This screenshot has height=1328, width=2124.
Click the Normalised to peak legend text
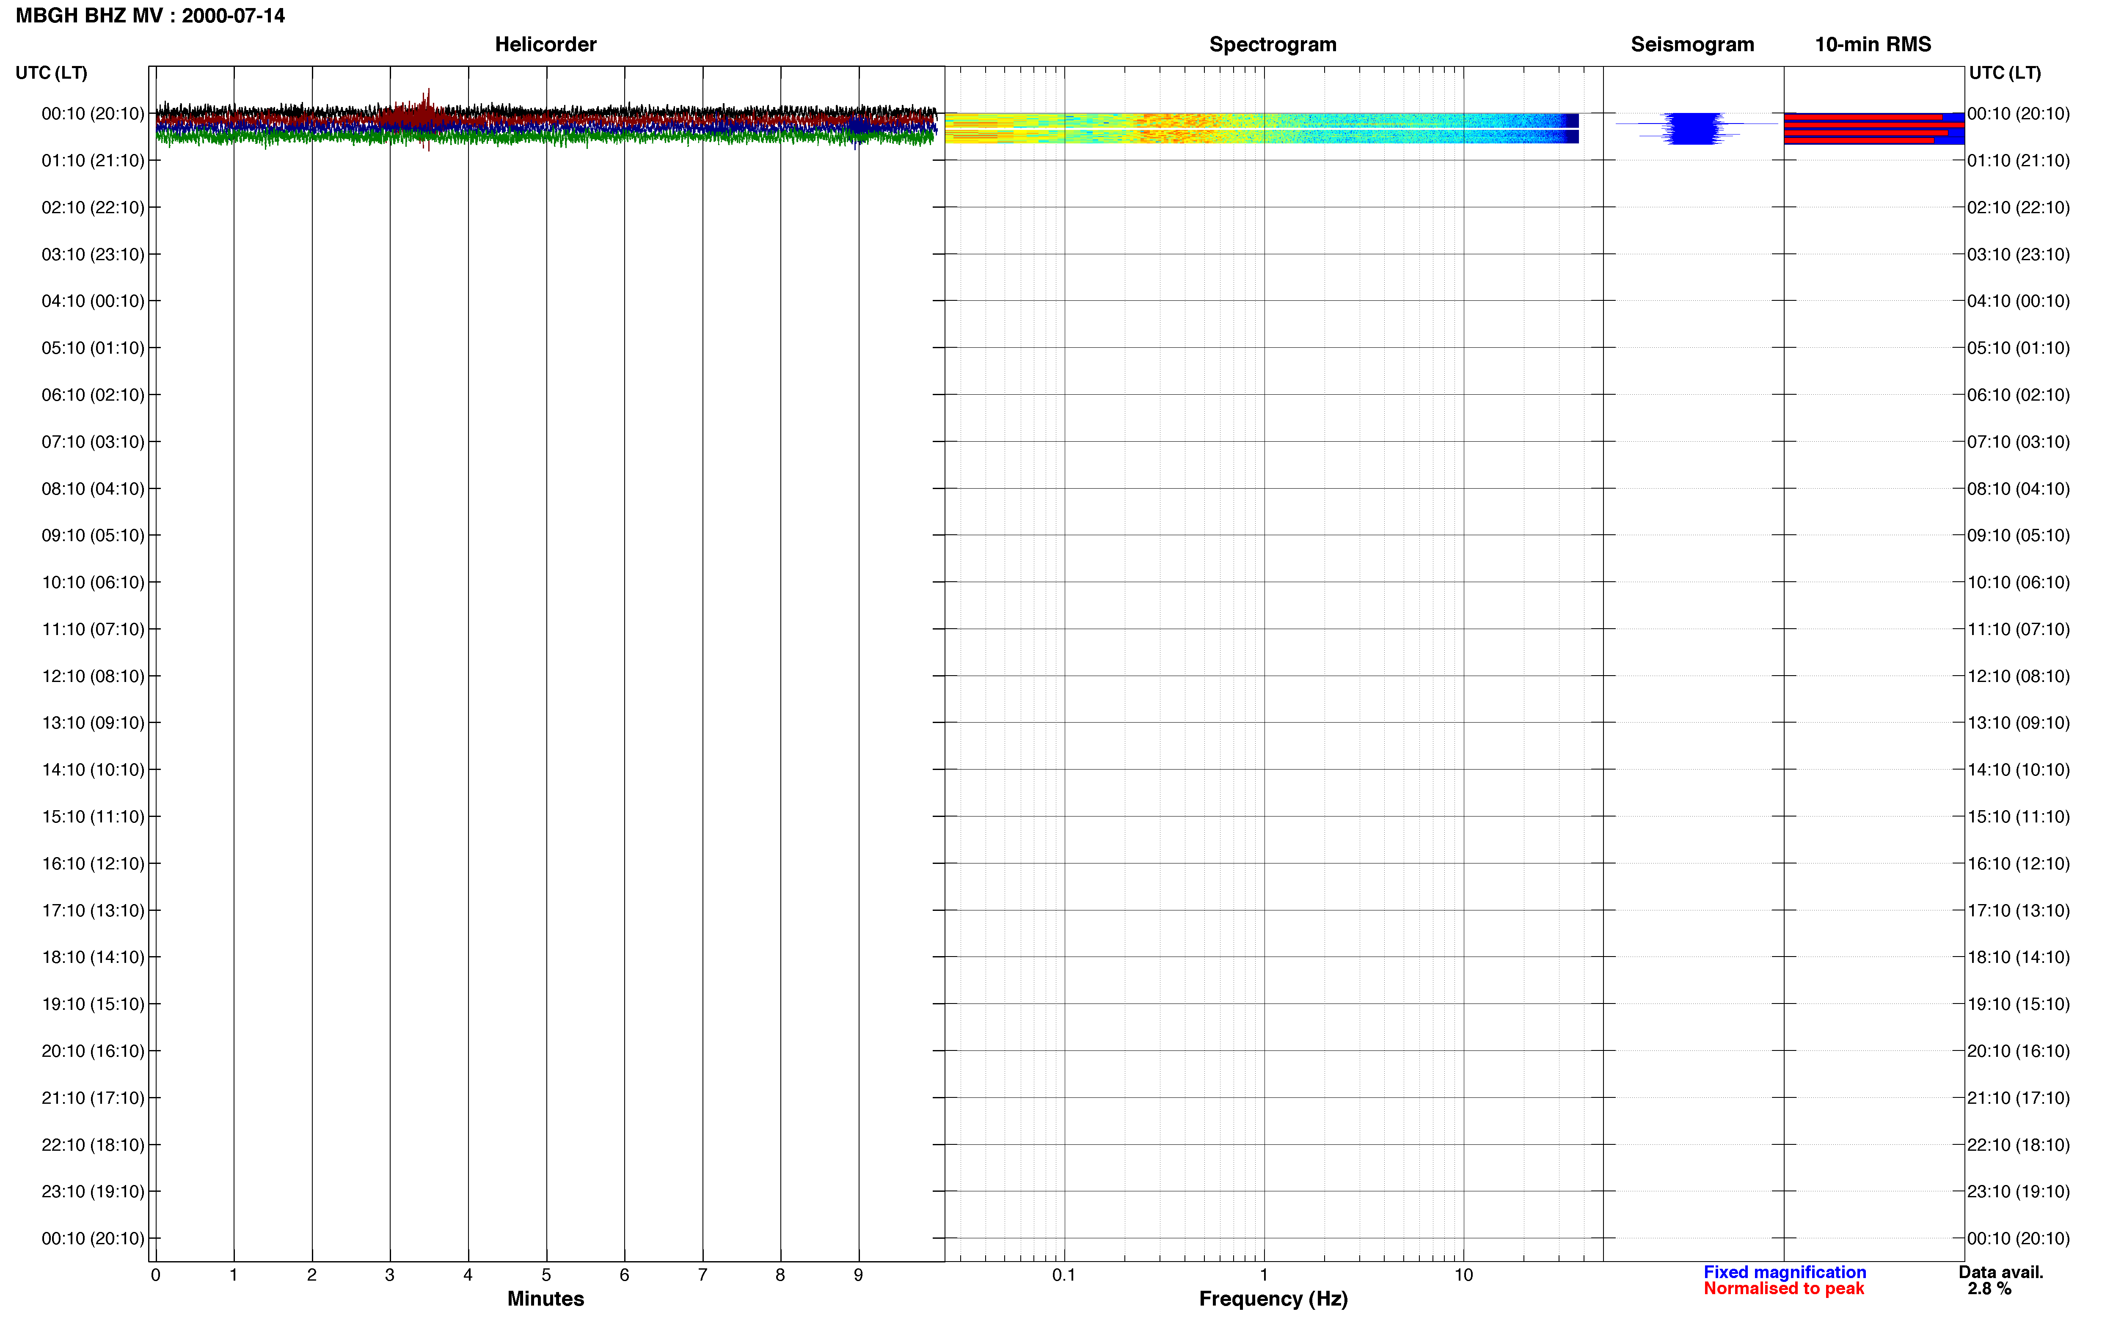(1783, 1289)
